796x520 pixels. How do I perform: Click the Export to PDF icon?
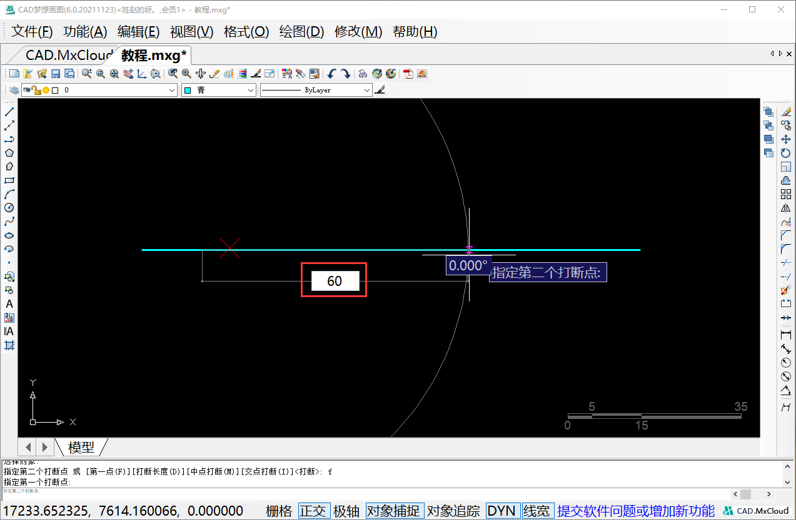pos(408,74)
